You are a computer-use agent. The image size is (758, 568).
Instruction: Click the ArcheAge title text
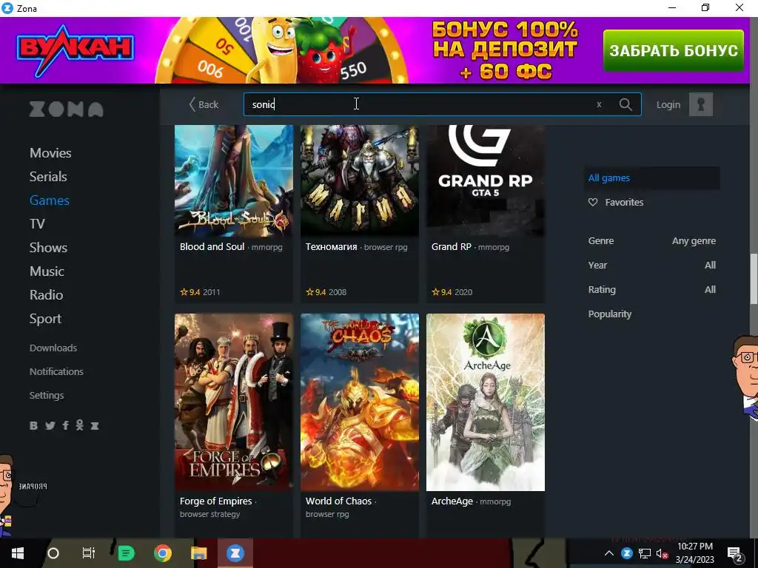coord(452,501)
